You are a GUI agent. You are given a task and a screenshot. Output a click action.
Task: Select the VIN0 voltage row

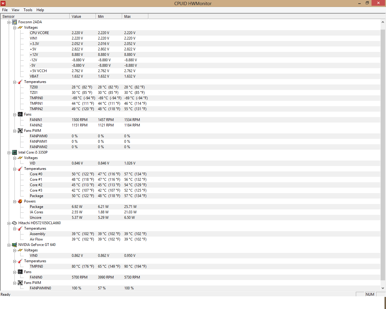191,256
